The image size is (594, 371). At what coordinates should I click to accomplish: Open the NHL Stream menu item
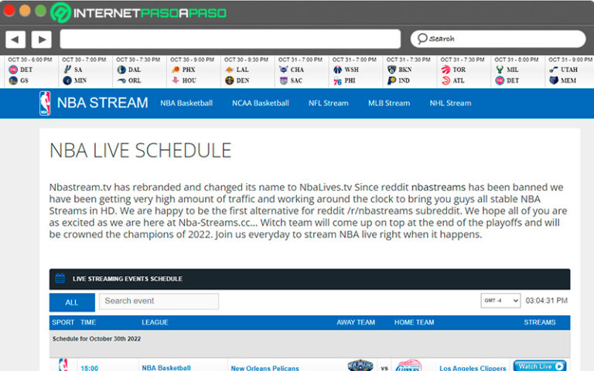pyautogui.click(x=450, y=103)
